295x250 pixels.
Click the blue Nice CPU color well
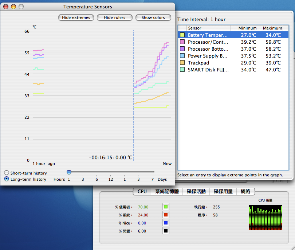pos(166,223)
